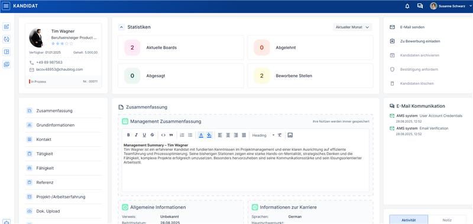Click Zu Bewerbung einladen
The height and width of the screenshot is (224, 473).
[x=415, y=41]
